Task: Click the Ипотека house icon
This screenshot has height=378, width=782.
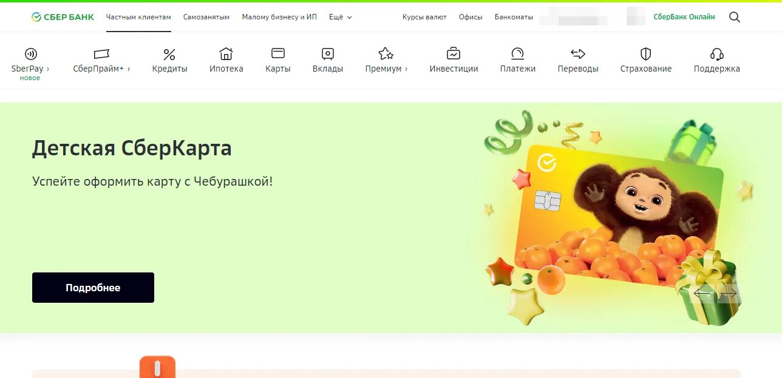Action: pyautogui.click(x=226, y=53)
